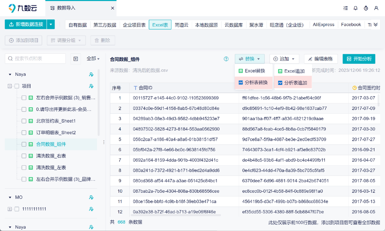Open the user account profile icon
The image size is (385, 231).
pyautogui.click(x=376, y=8)
